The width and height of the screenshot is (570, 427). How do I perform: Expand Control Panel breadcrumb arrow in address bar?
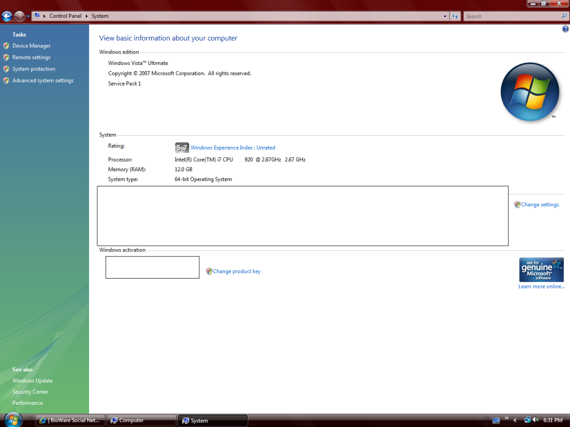coord(87,16)
